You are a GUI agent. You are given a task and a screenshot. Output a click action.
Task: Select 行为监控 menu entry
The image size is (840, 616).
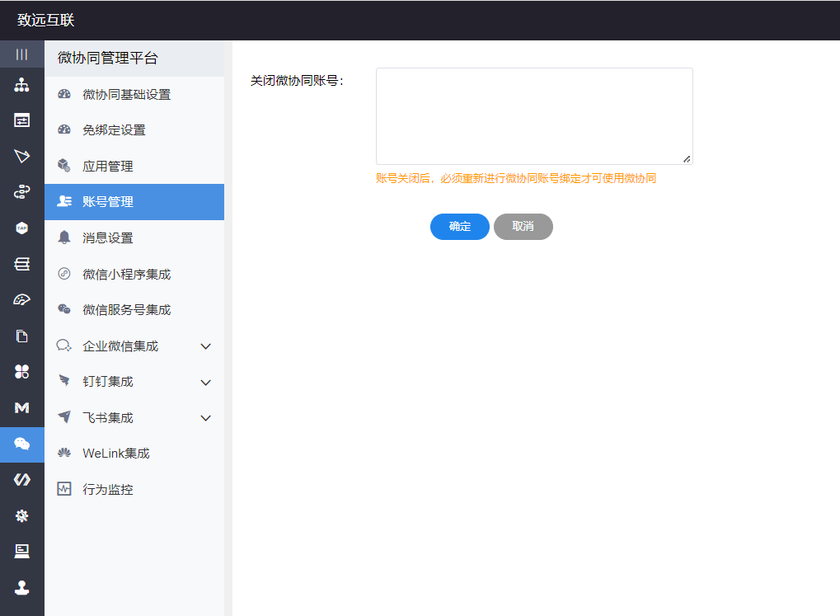coord(108,490)
